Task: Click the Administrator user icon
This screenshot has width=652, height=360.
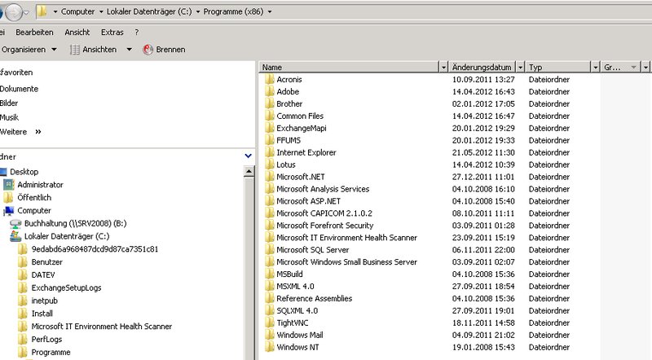Action: click(x=8, y=184)
